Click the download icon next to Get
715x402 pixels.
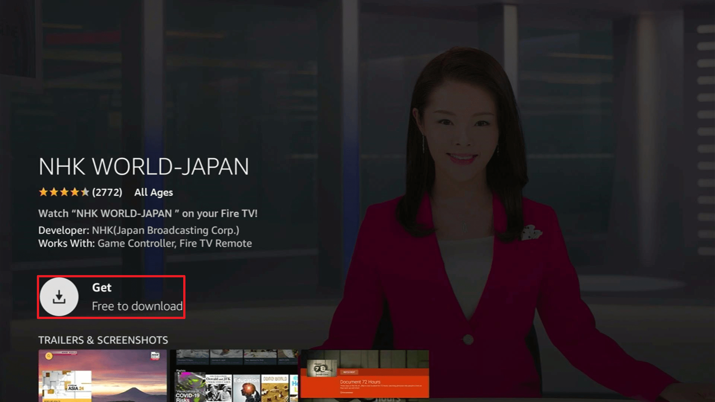pyautogui.click(x=59, y=297)
